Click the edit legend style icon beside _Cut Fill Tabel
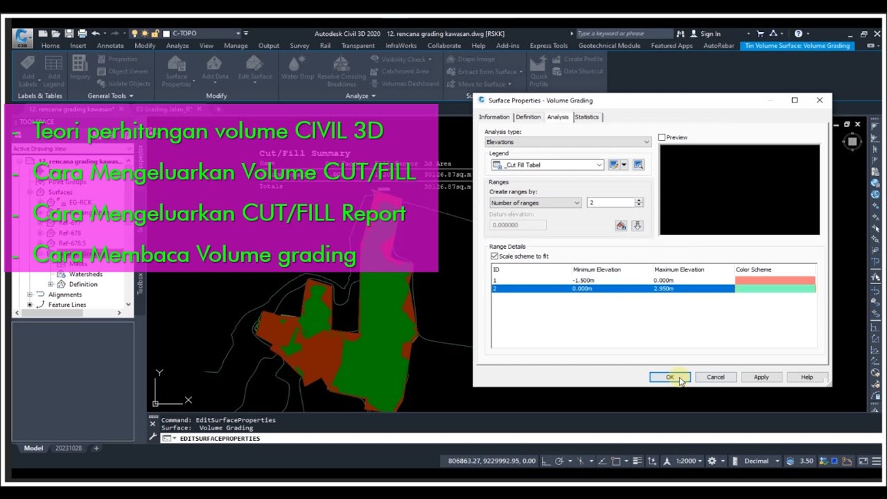 click(x=613, y=165)
